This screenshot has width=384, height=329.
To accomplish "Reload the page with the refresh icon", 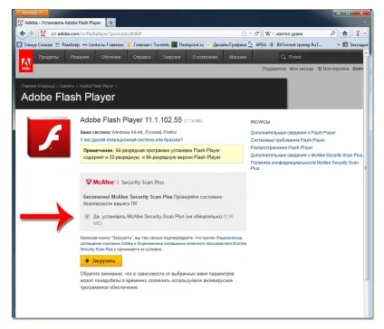I will [x=257, y=33].
